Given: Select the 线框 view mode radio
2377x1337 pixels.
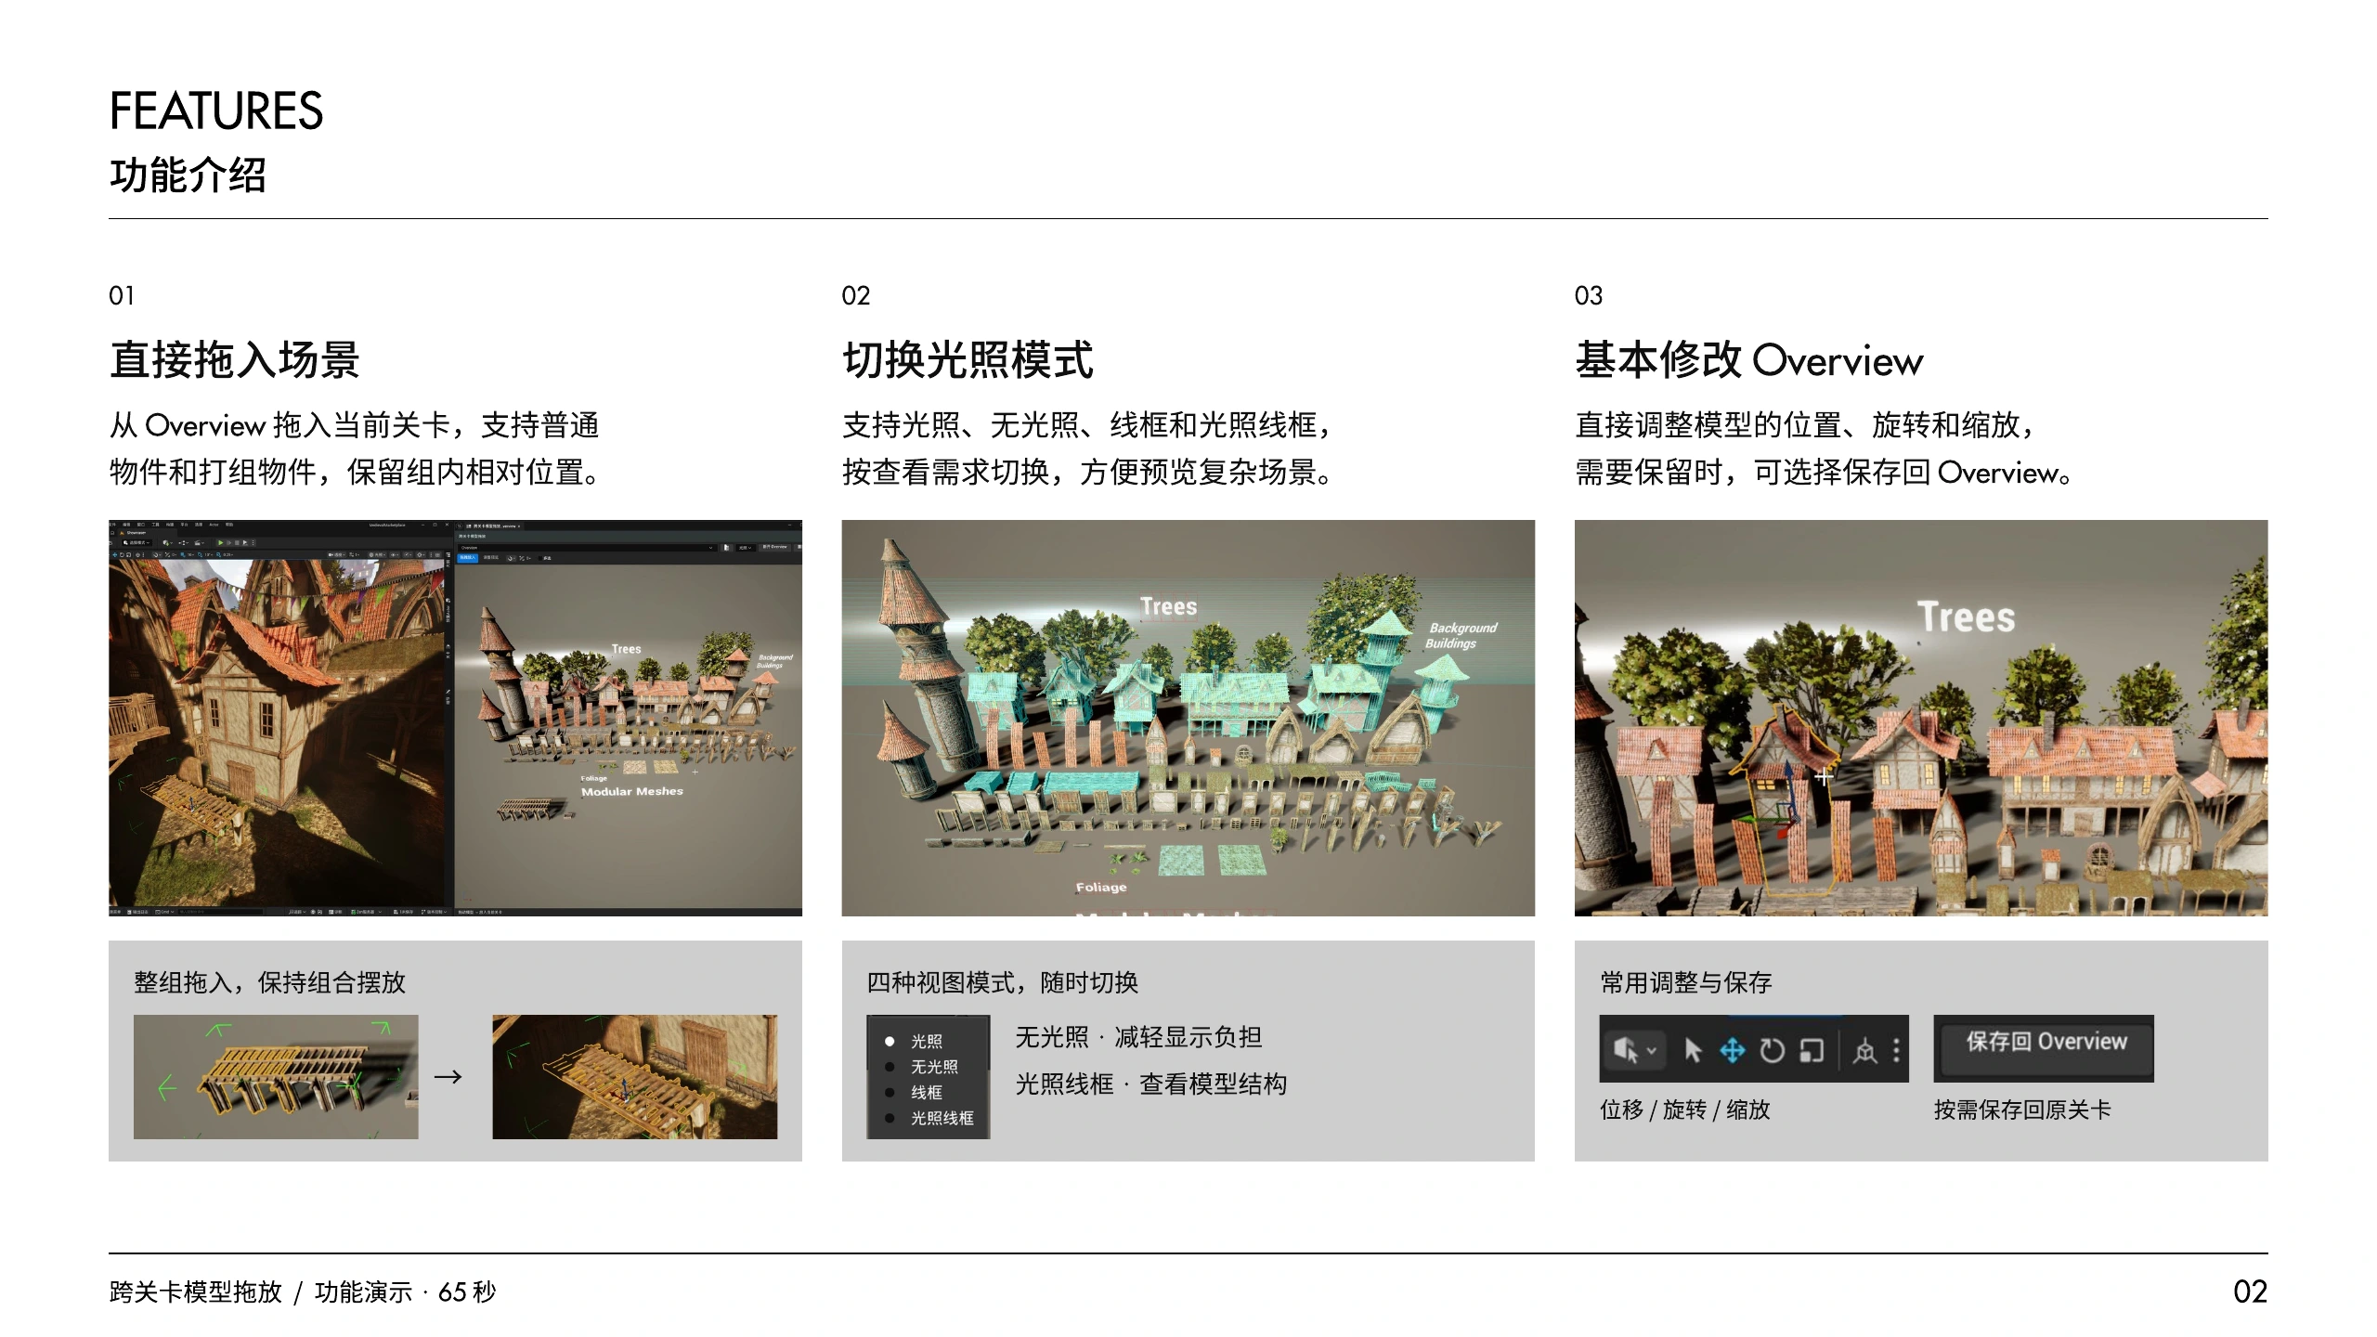Looking at the screenshot, I should pyautogui.click(x=890, y=1093).
